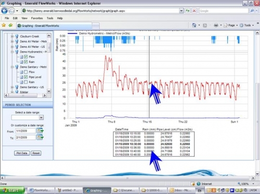Uncheck Flow under Demo Hydrometric

[x=25, y=57]
